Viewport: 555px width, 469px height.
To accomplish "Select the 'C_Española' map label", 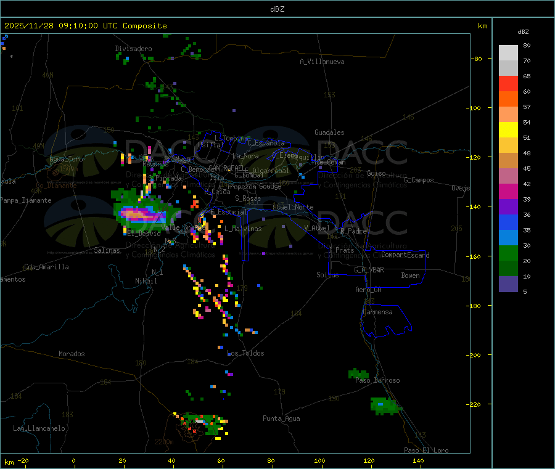I will [266, 143].
